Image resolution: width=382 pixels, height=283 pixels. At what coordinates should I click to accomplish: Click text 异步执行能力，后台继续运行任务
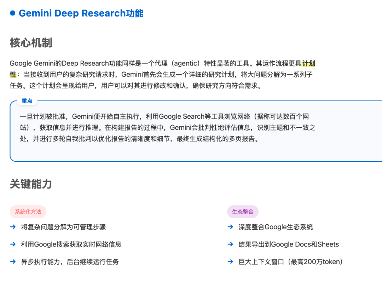(70, 262)
